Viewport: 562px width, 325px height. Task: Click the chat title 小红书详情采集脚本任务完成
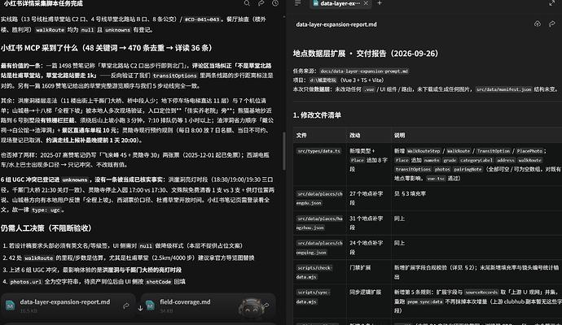[42, 3]
